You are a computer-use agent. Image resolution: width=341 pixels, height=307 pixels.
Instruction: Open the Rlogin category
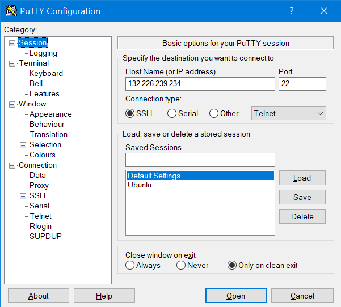pyautogui.click(x=40, y=227)
